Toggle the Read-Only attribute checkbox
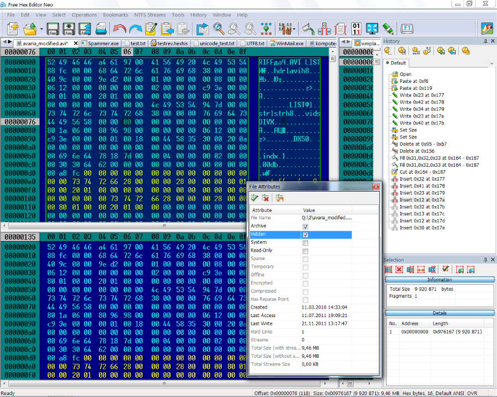This screenshot has width=497, height=397. point(305,251)
